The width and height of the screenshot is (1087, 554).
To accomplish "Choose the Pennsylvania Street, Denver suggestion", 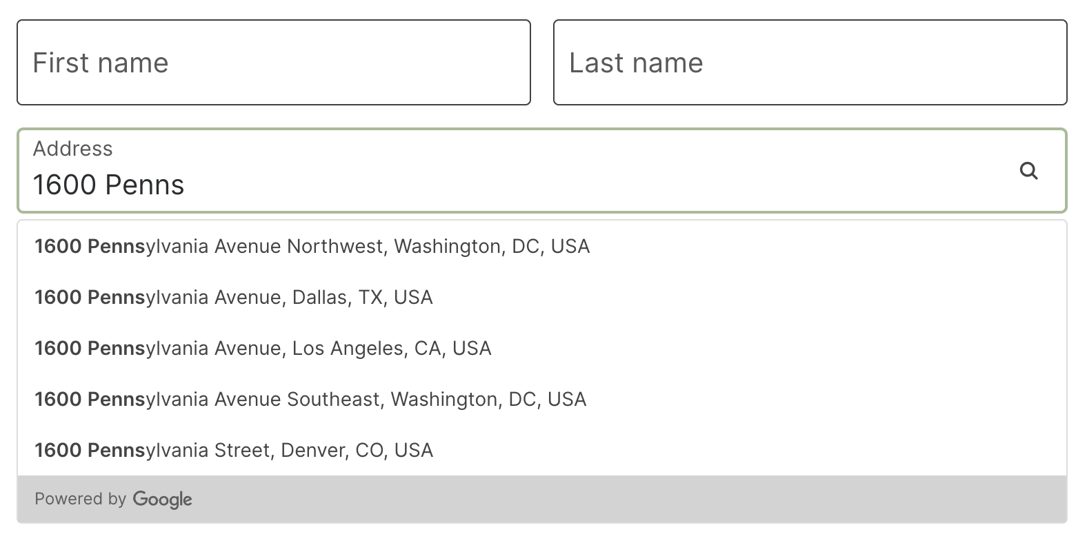I will 234,451.
